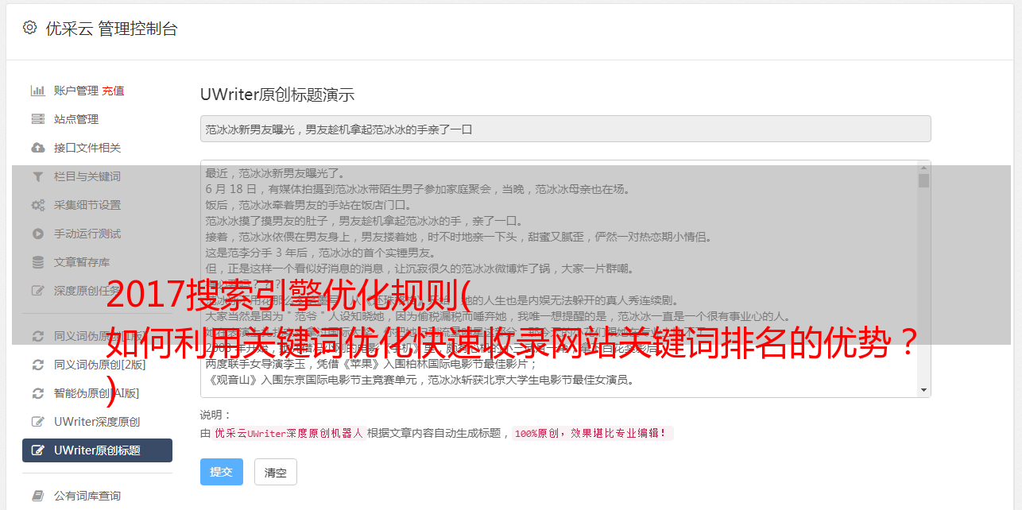This screenshot has width=1022, height=510.
Task: Open 接口文件相关 cloud upload icon
Action: pos(37,148)
